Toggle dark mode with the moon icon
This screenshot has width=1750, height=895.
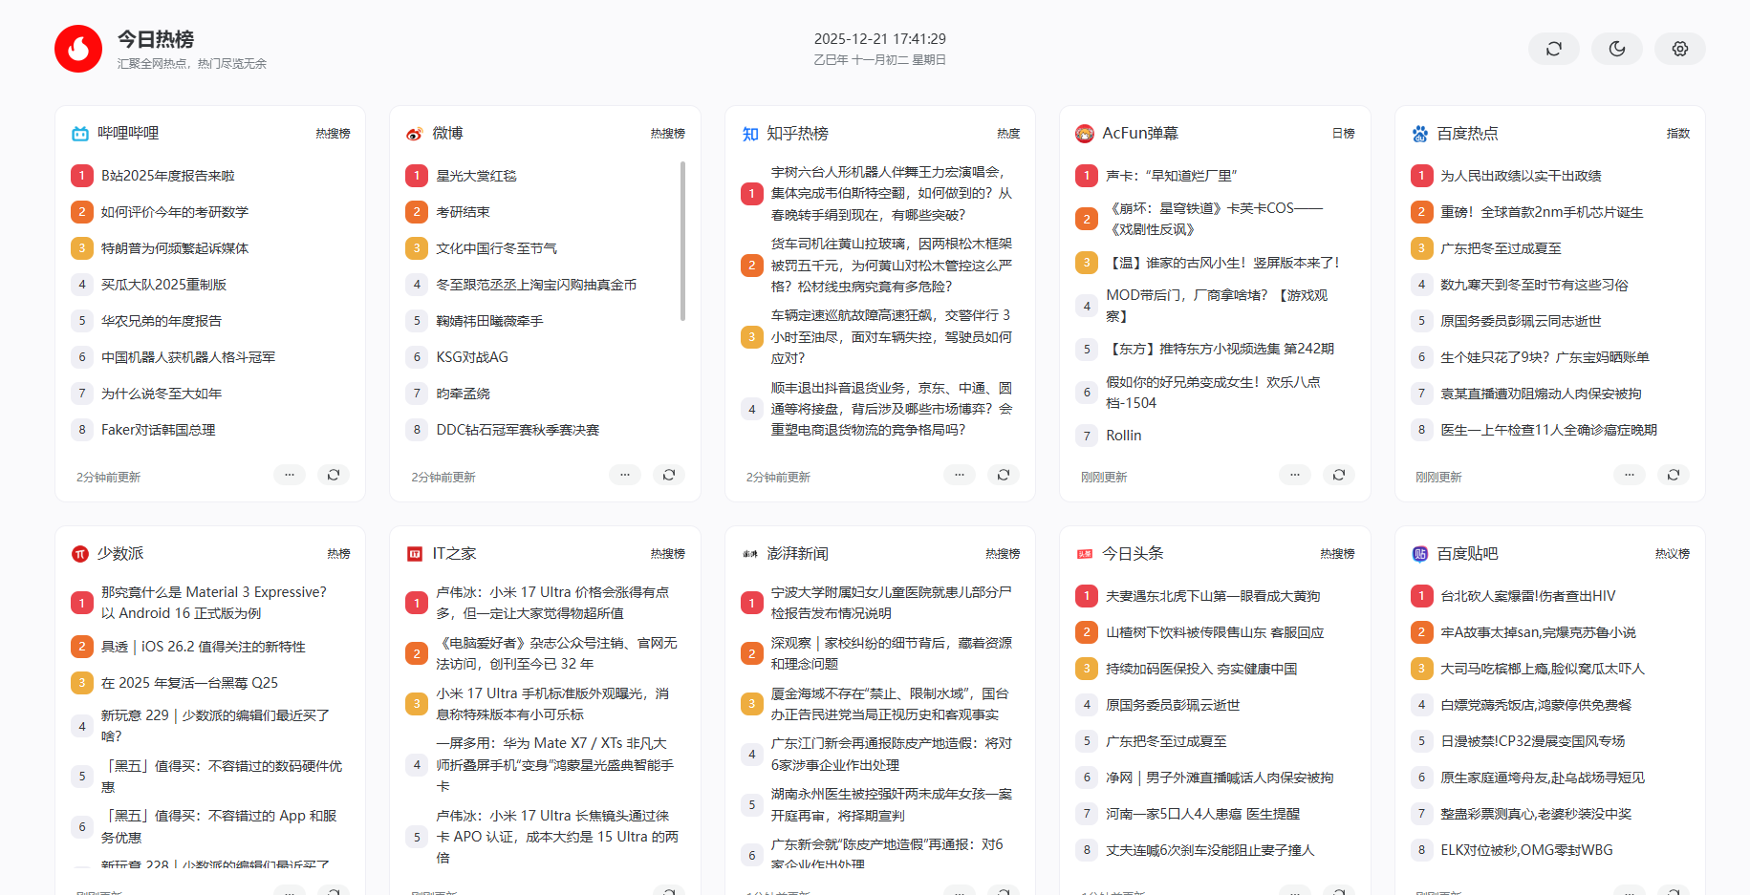tap(1617, 49)
